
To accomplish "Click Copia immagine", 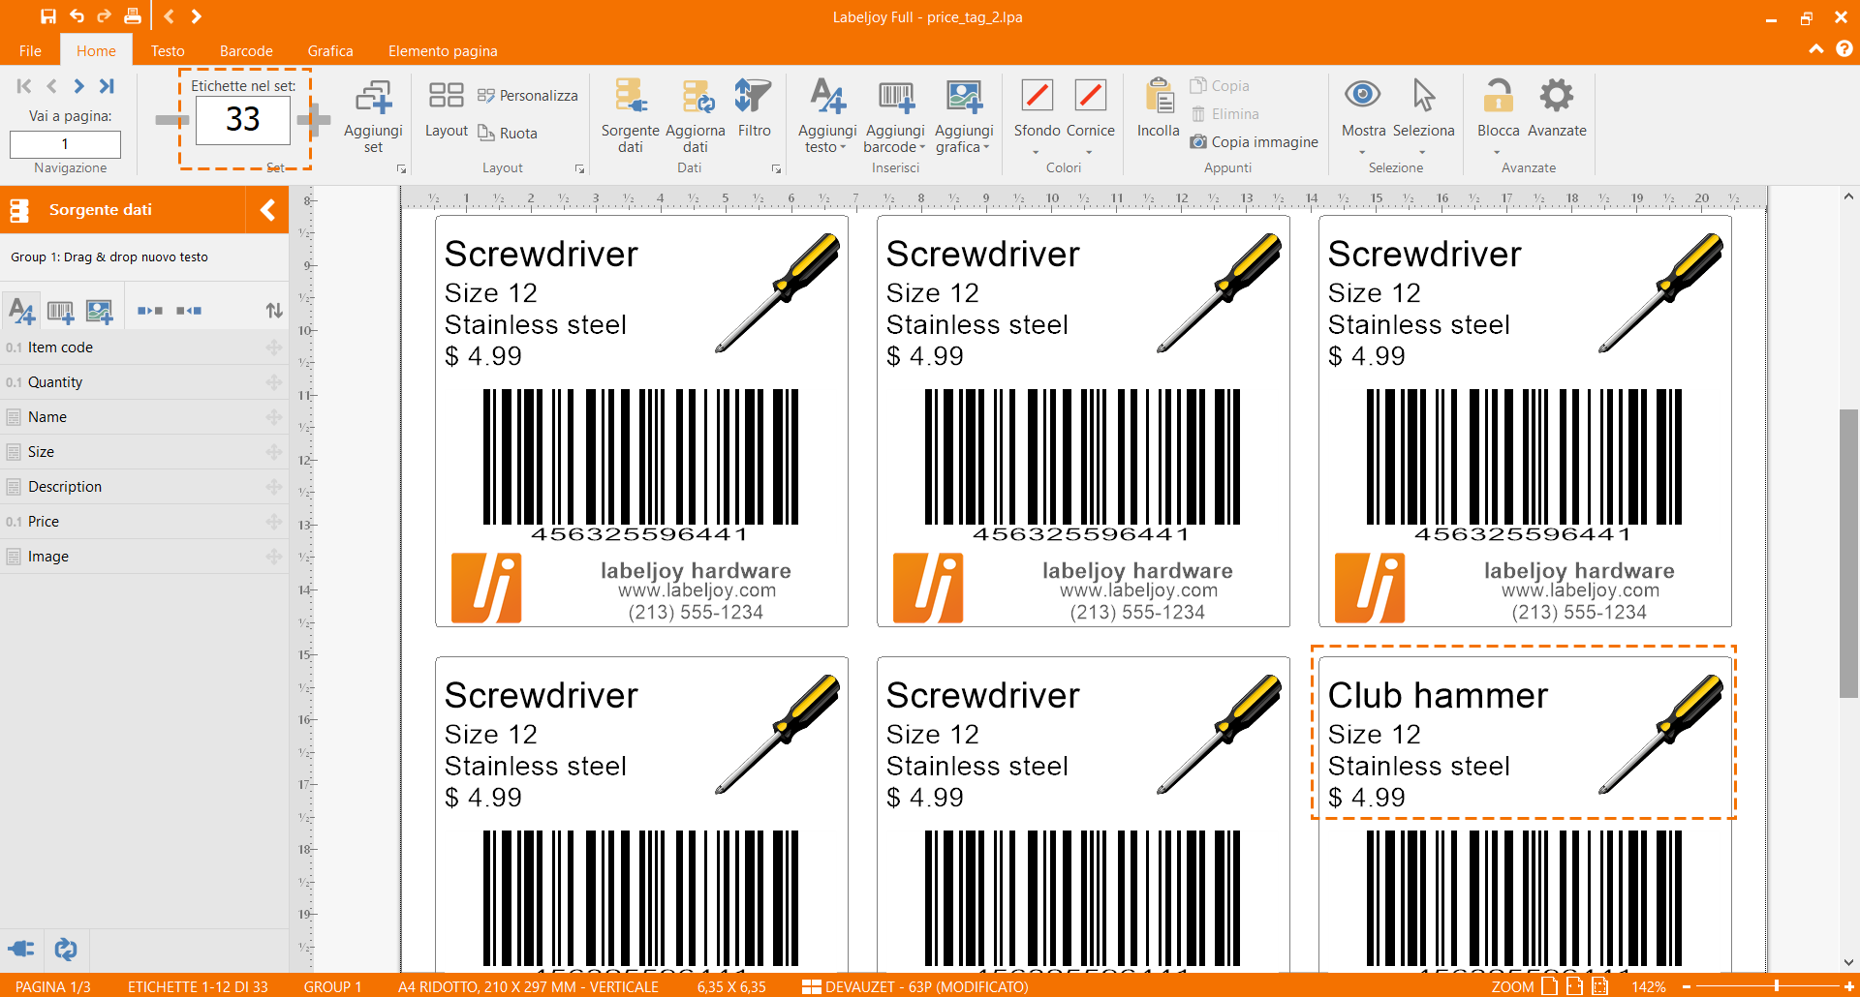I will (x=1254, y=141).
